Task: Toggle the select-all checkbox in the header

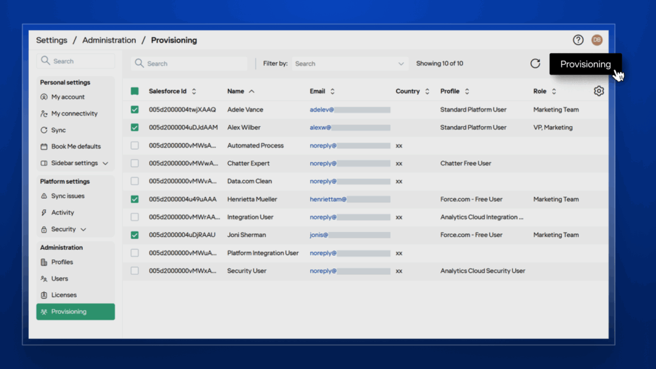Action: coord(135,91)
